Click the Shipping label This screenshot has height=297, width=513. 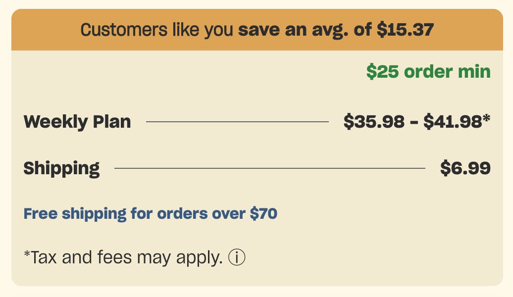tap(61, 168)
